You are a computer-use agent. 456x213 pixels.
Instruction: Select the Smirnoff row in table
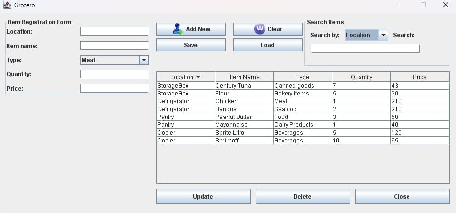(303, 141)
